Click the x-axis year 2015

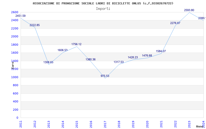77,124
